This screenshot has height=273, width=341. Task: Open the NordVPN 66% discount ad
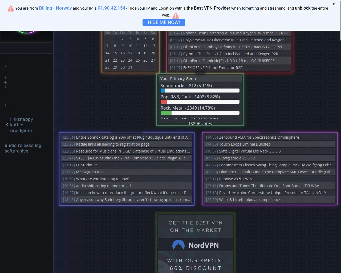click(196, 244)
